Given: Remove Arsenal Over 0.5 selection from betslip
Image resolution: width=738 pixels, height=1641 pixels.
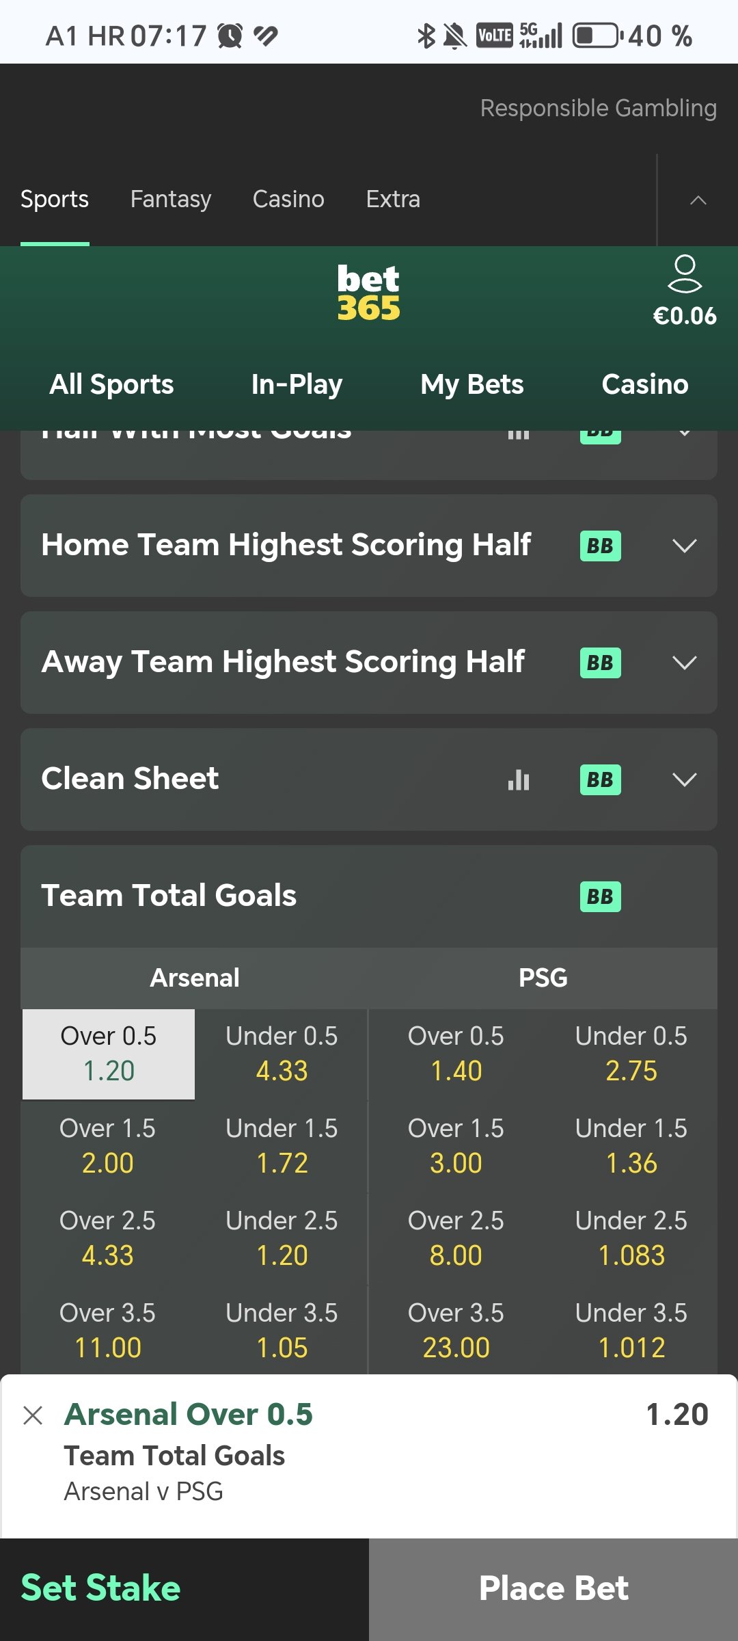Looking at the screenshot, I should point(33,1415).
